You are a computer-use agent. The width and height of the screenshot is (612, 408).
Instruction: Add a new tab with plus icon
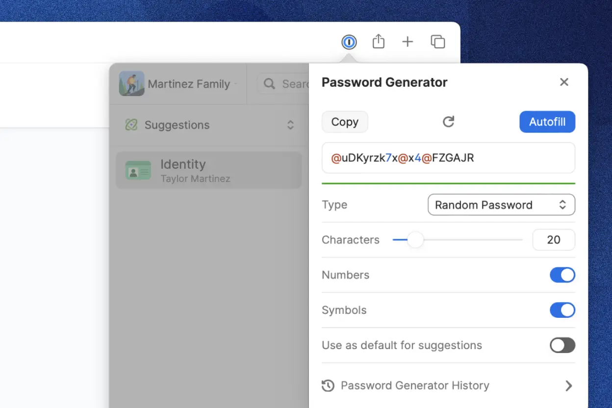pos(408,42)
